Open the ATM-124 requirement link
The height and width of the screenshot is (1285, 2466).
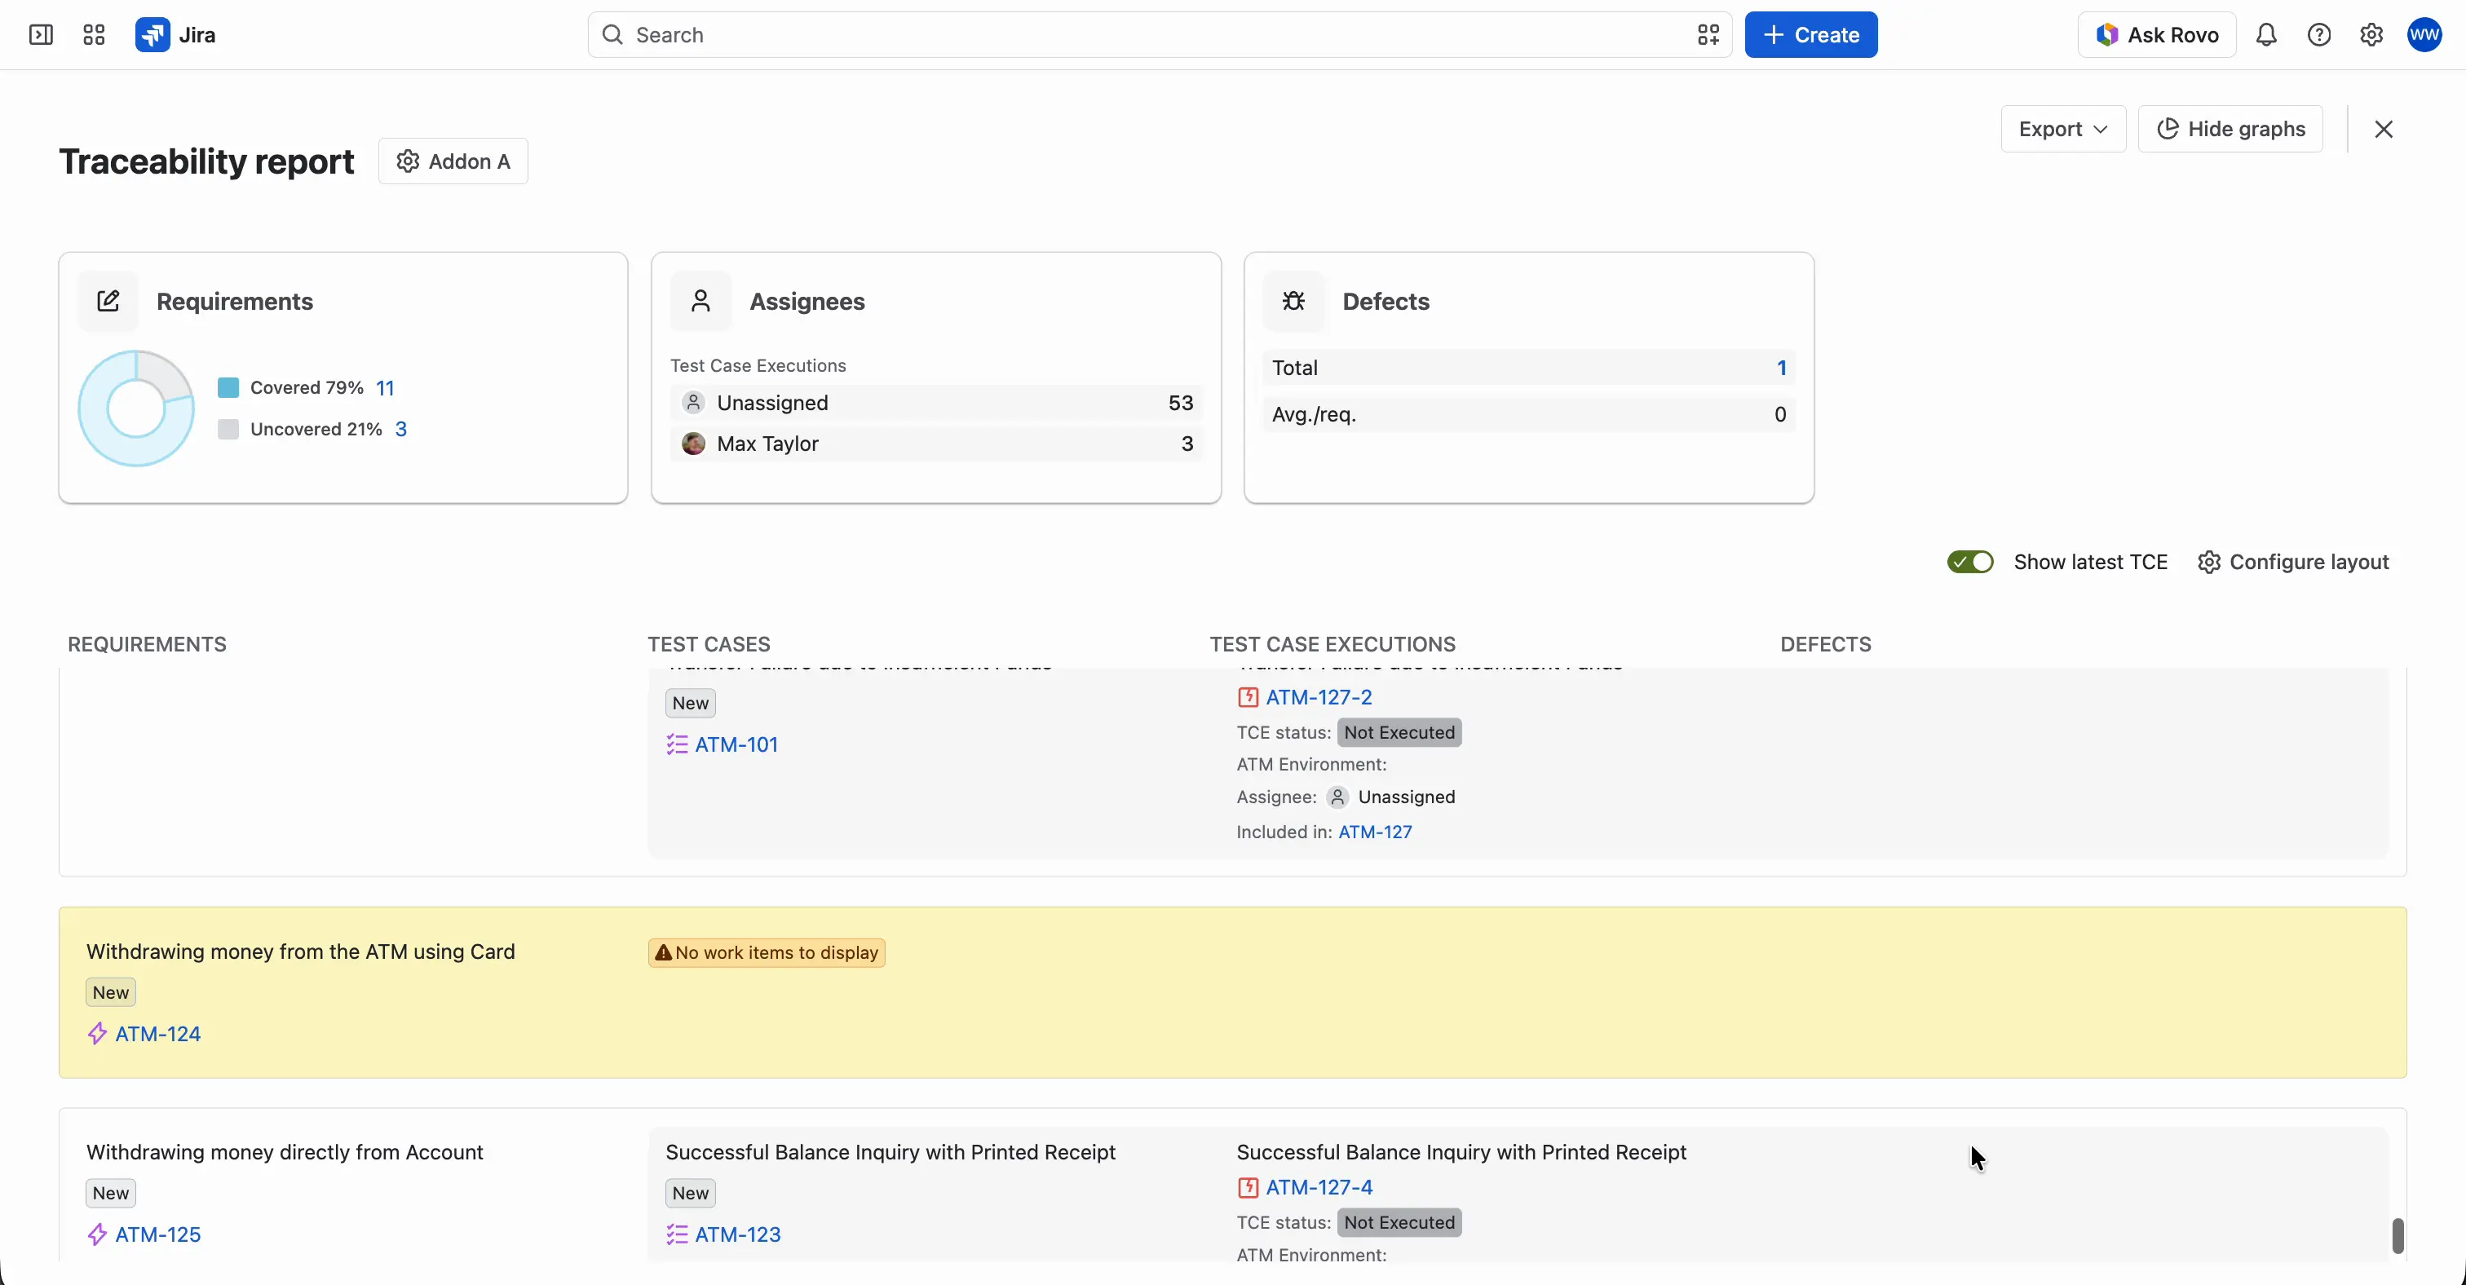(x=158, y=1035)
